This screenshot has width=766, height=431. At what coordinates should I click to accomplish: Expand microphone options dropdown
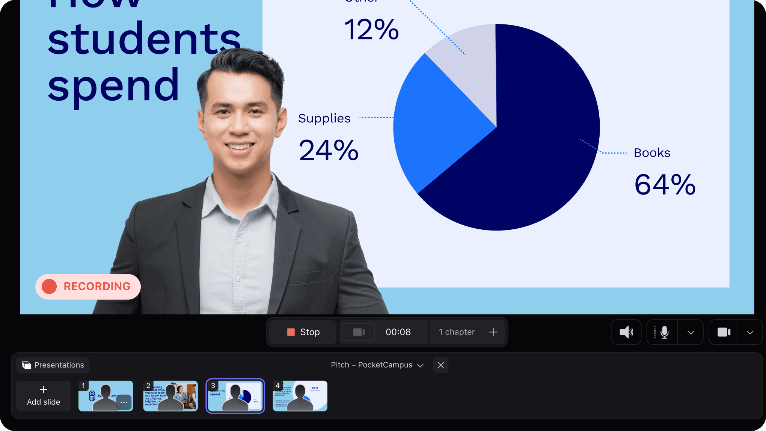point(691,332)
